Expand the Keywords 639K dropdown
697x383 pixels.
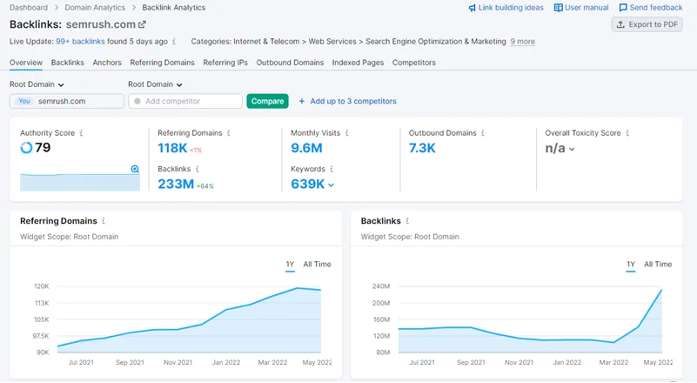pos(331,185)
